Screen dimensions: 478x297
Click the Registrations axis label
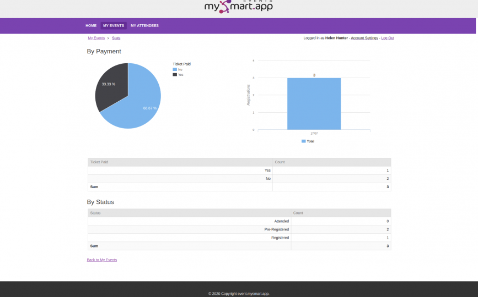pos(248,95)
